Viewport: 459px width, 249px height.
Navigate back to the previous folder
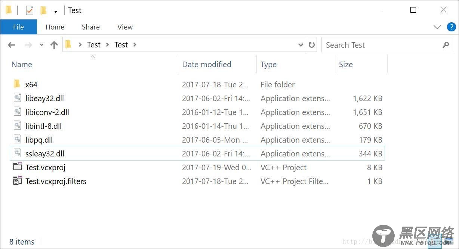(12, 45)
